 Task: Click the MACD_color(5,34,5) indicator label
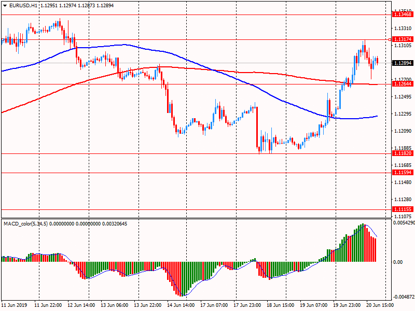pos(25,224)
